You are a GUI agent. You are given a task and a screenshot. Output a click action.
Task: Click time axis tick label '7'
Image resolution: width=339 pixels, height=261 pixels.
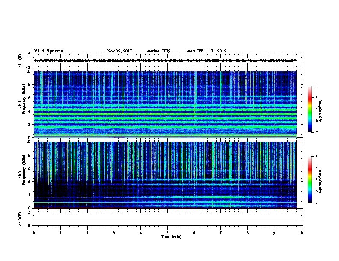click(221, 232)
